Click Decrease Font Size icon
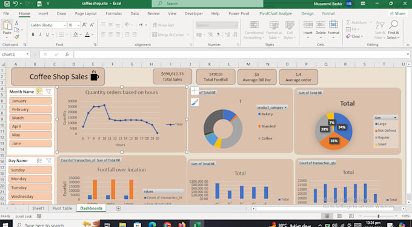Viewport: 412px width, 227px height. (x=92, y=25)
